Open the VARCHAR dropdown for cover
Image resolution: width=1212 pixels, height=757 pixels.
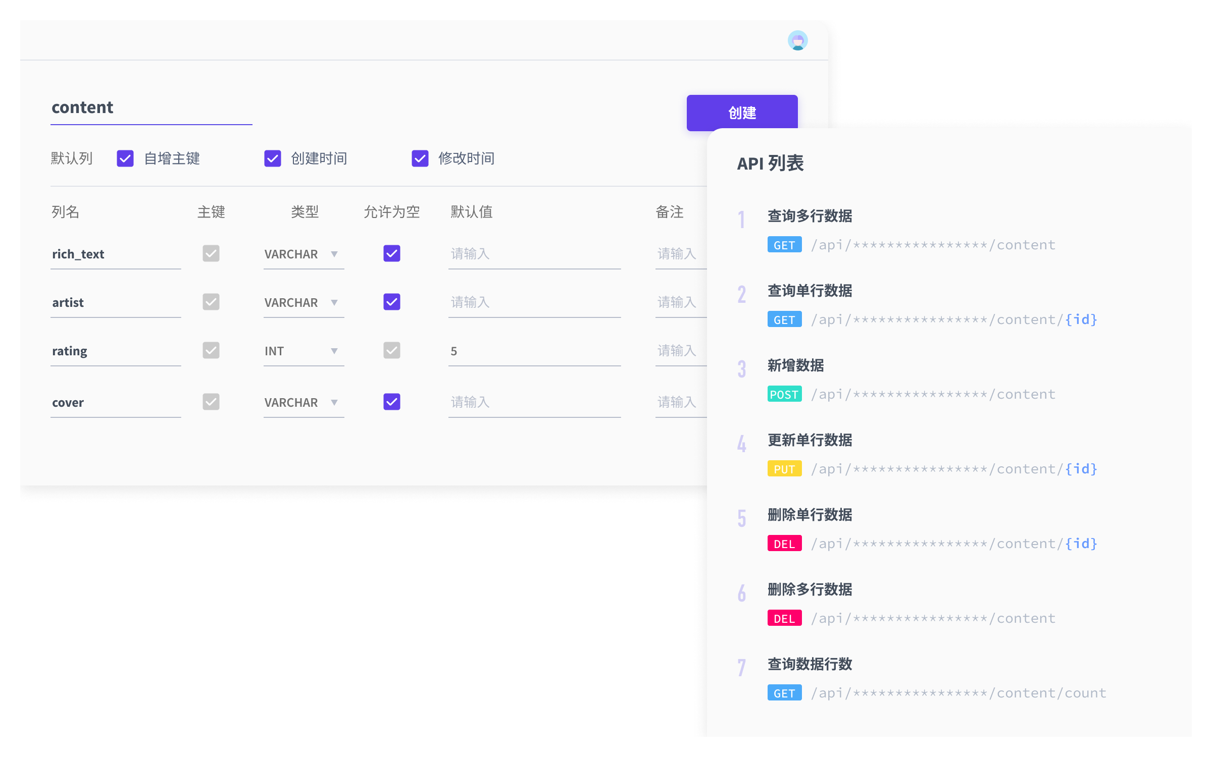click(x=303, y=402)
